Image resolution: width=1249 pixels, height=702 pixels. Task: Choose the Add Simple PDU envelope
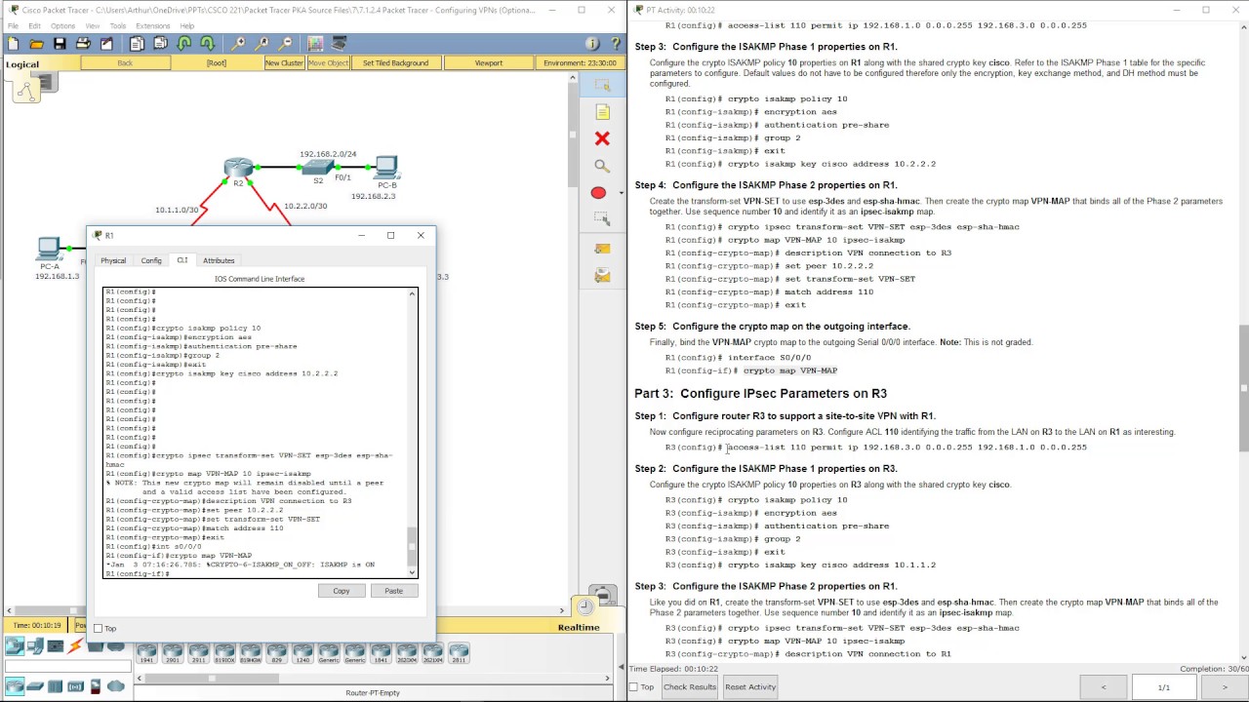[x=602, y=250]
